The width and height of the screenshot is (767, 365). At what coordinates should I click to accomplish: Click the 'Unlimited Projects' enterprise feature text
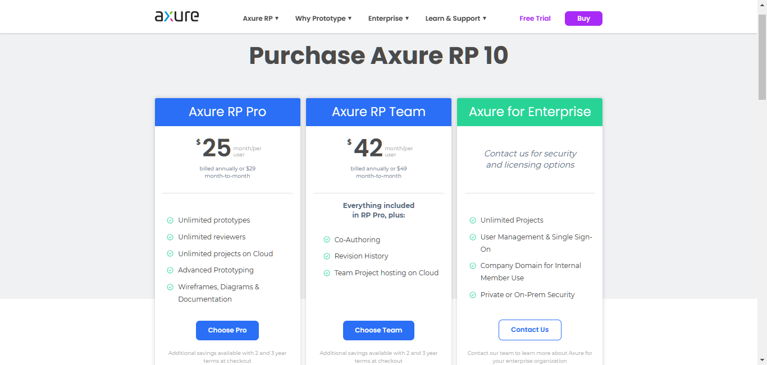(512, 220)
